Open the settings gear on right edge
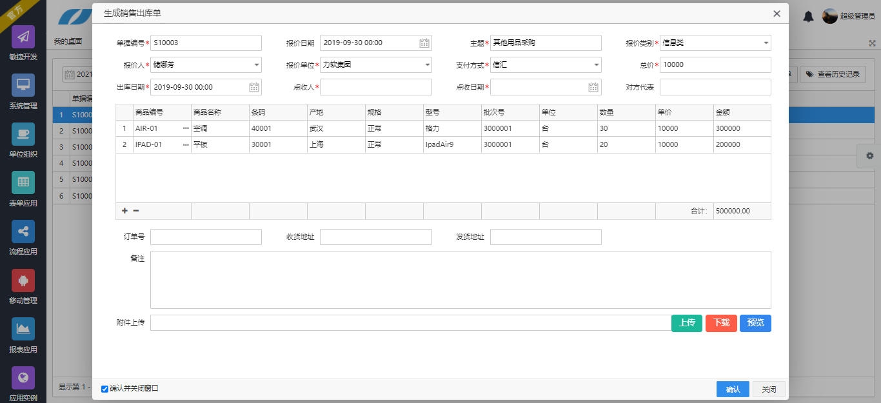This screenshot has width=881, height=403. 869,156
